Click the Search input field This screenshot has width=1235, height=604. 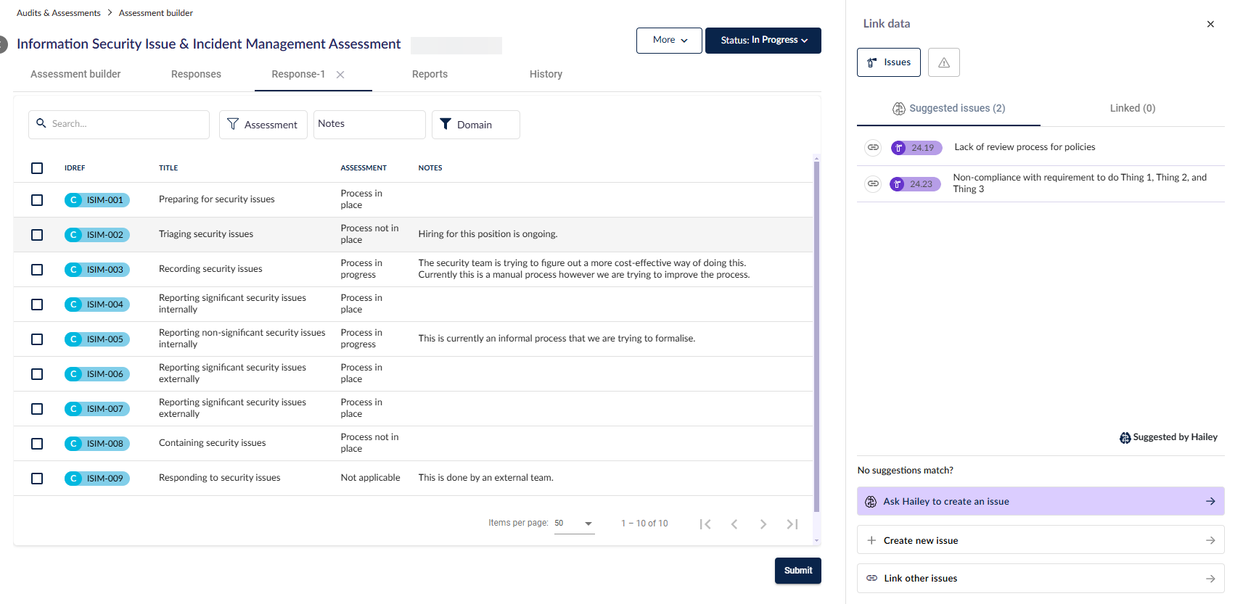click(x=119, y=125)
